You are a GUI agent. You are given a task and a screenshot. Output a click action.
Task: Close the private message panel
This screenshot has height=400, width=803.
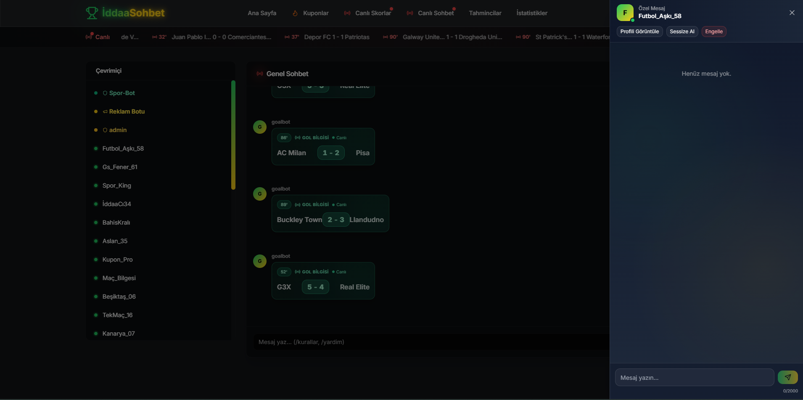[792, 13]
